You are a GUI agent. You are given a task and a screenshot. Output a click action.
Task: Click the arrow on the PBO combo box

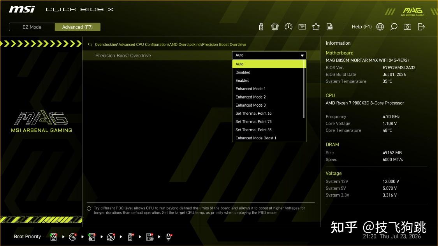point(302,55)
